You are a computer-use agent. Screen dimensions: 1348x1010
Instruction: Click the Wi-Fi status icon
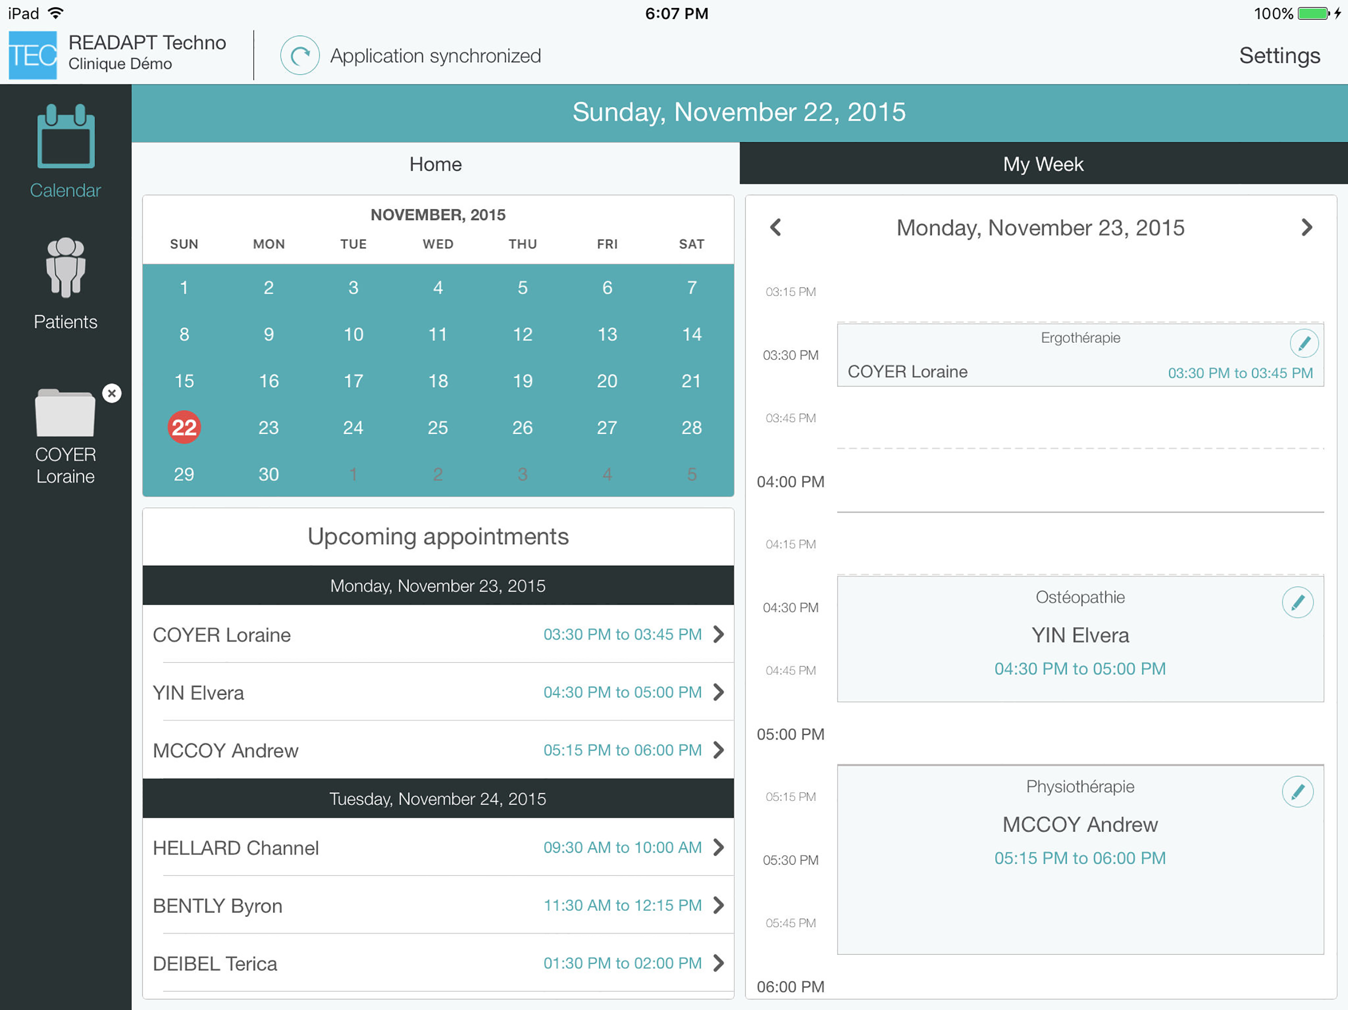click(55, 13)
